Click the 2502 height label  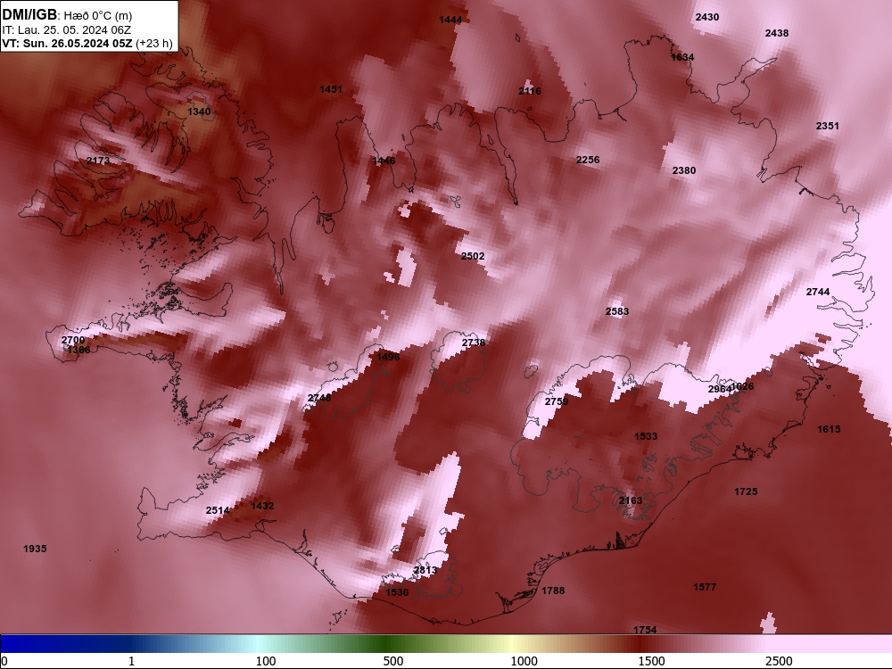pos(473,256)
